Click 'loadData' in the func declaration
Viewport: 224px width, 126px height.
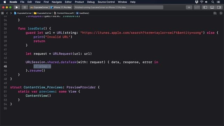(35, 28)
